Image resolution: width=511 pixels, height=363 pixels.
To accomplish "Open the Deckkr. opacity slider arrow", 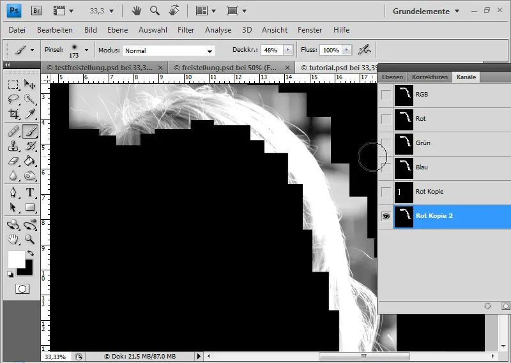I will coord(288,50).
